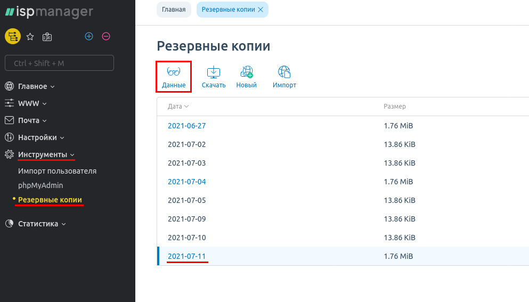Image resolution: width=529 pixels, height=302 pixels.
Task: Expand all menus with blue plus icon
Action: 89,36
